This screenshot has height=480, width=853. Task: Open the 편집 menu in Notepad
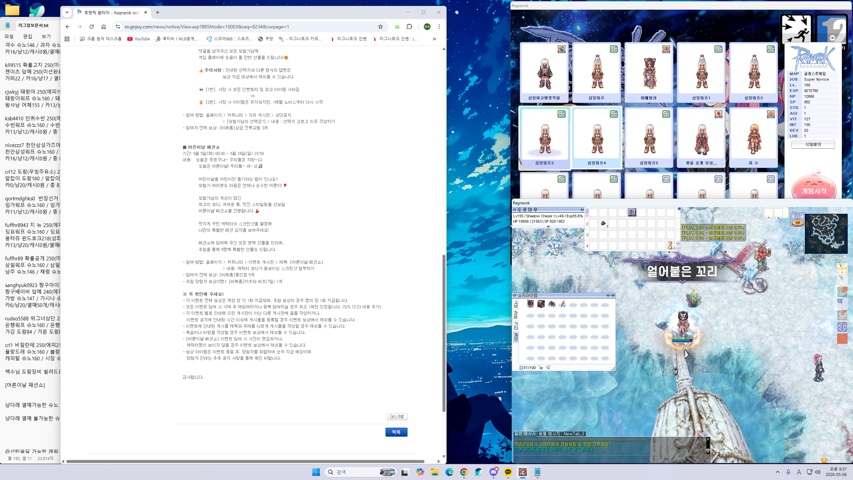[x=28, y=36]
